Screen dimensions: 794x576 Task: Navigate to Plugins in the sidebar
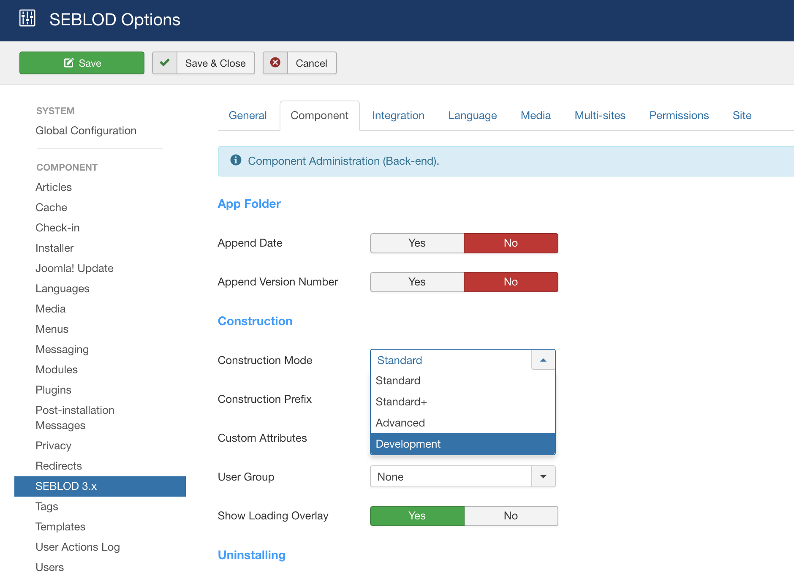click(x=54, y=390)
